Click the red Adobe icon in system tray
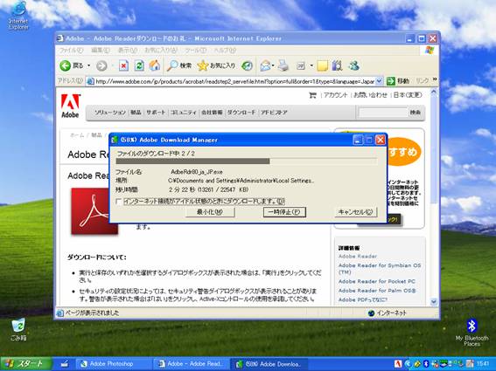This screenshot has width=496, height=371. coord(398,364)
